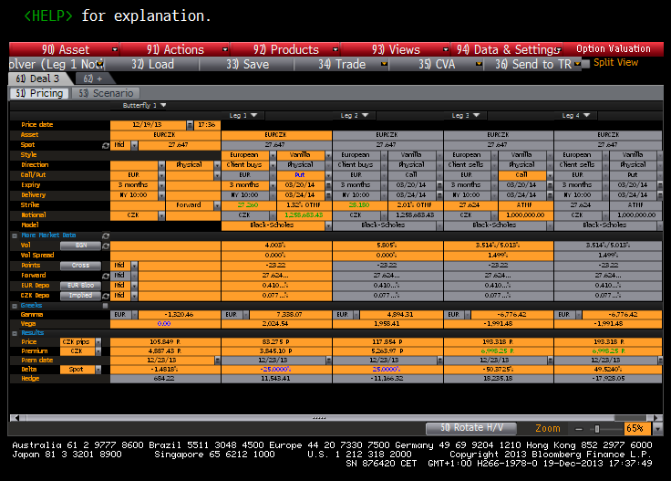Click Leg 1 vol value 4.003%
The height and width of the screenshot is (481, 671).
[x=276, y=246]
